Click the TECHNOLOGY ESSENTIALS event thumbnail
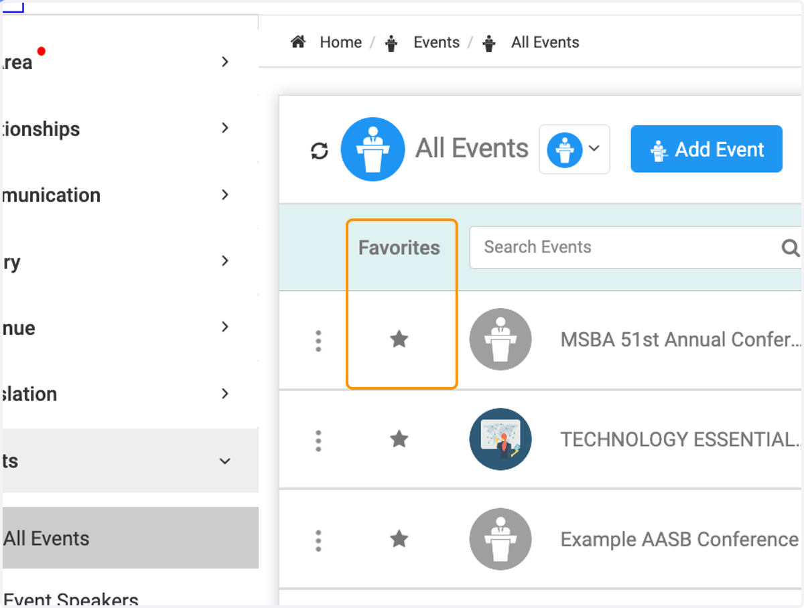 click(x=500, y=439)
